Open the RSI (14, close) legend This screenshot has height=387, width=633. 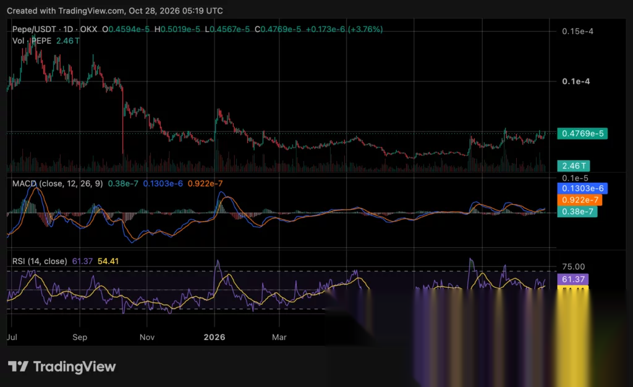pyautogui.click(x=40, y=261)
